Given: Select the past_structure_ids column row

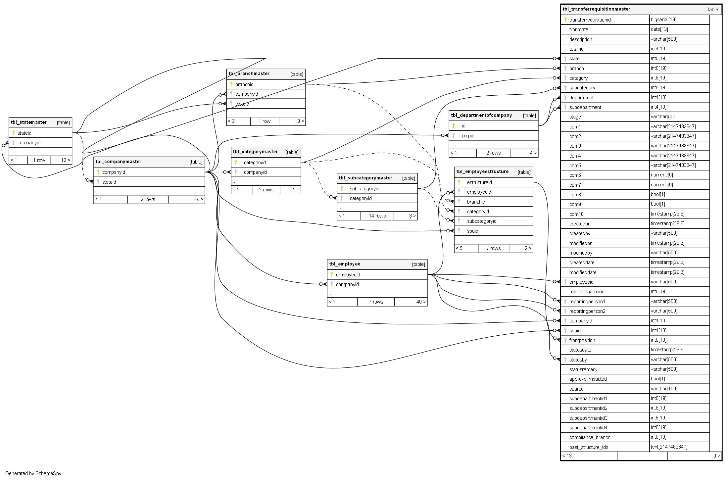Looking at the screenshot, I should [x=589, y=447].
